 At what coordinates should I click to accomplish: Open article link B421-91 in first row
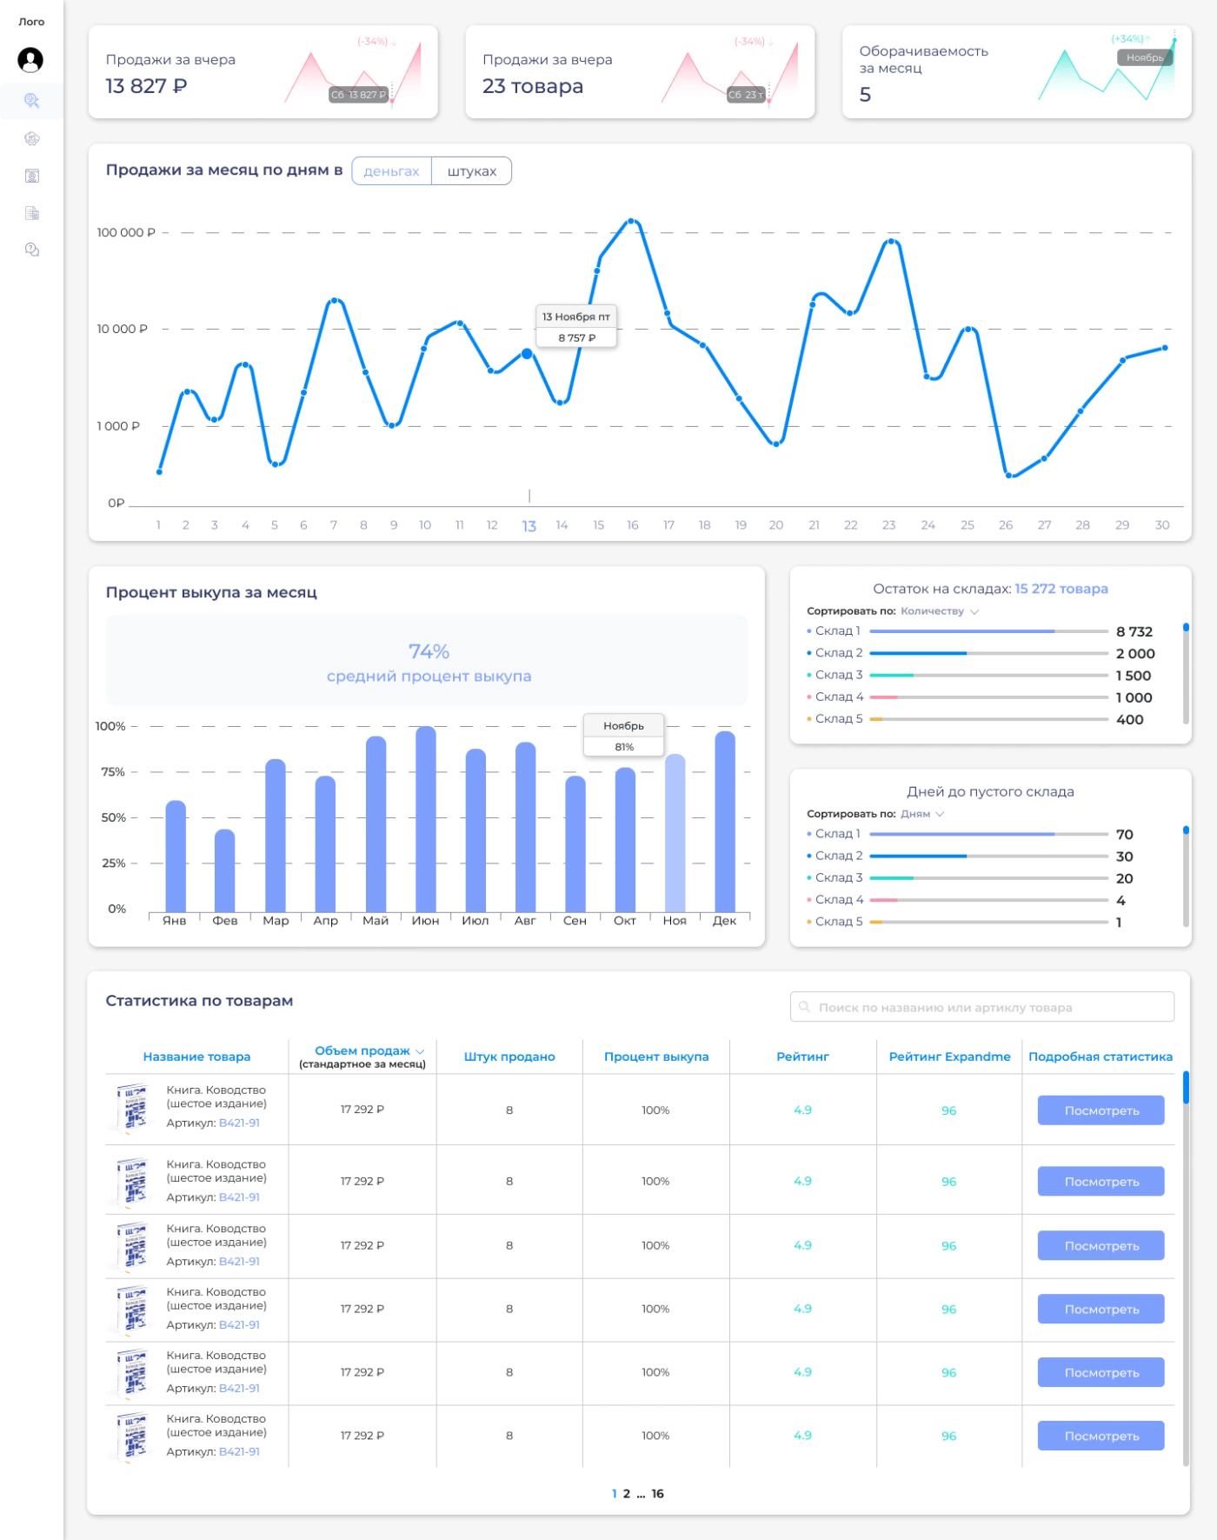[239, 1123]
